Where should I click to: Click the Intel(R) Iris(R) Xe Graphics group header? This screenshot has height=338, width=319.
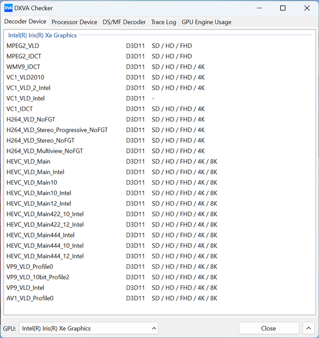42,35
